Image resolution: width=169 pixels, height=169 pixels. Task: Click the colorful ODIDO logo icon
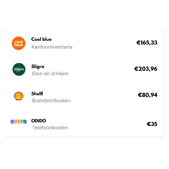pos(19,122)
